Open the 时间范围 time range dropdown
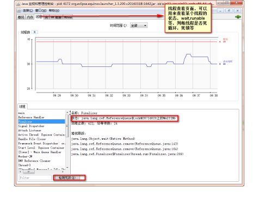 click(x=139, y=26)
